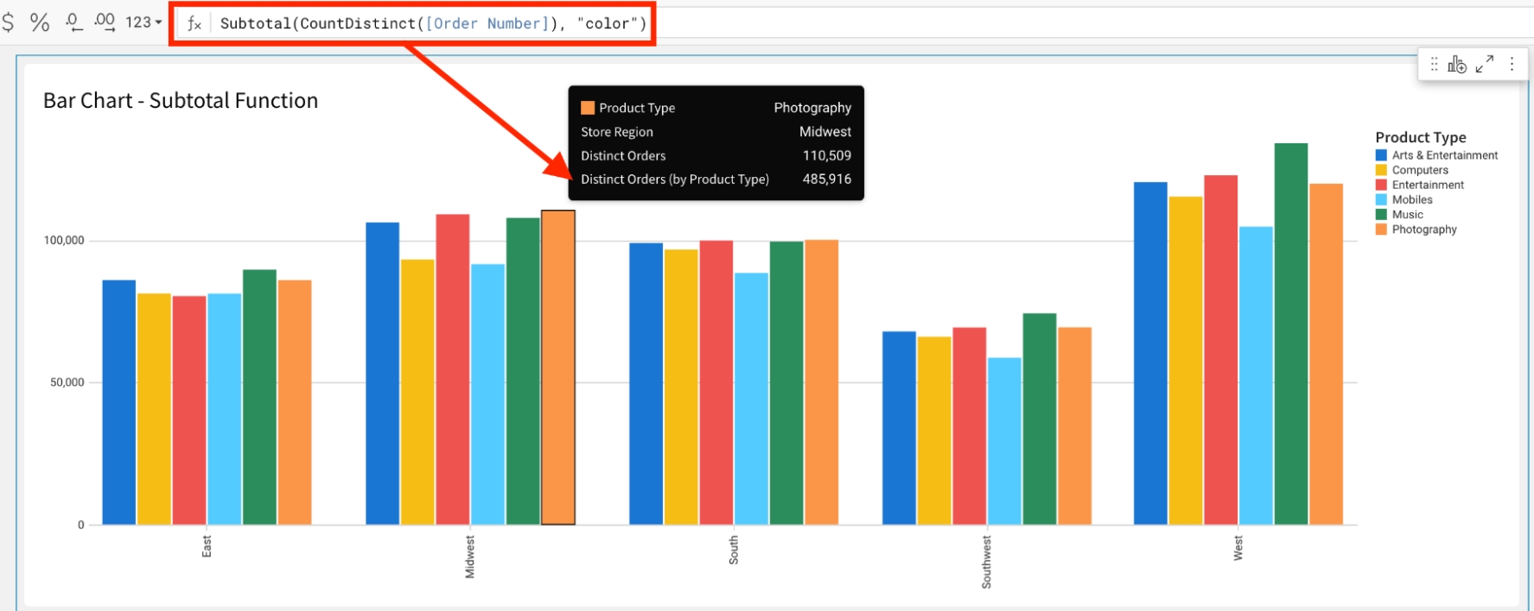Click the Bar Chart - Subtotal Function title
Viewport: 1534px width, 611px height.
tap(181, 101)
